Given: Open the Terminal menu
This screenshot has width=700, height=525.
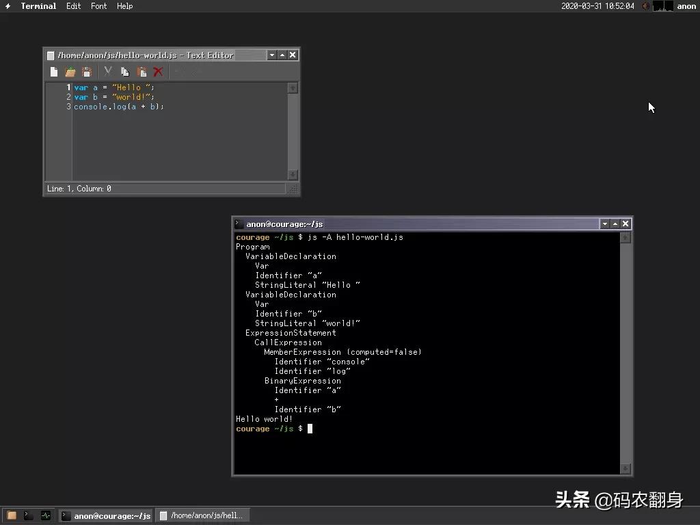Looking at the screenshot, I should point(38,6).
